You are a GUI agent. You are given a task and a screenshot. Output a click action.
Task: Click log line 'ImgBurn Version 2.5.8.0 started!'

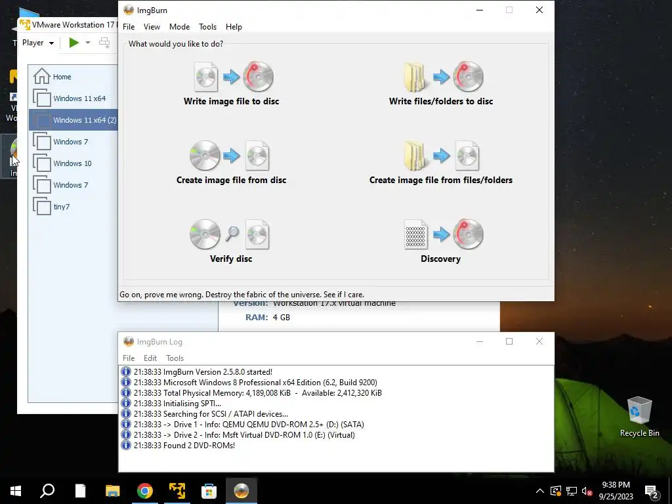(x=203, y=372)
